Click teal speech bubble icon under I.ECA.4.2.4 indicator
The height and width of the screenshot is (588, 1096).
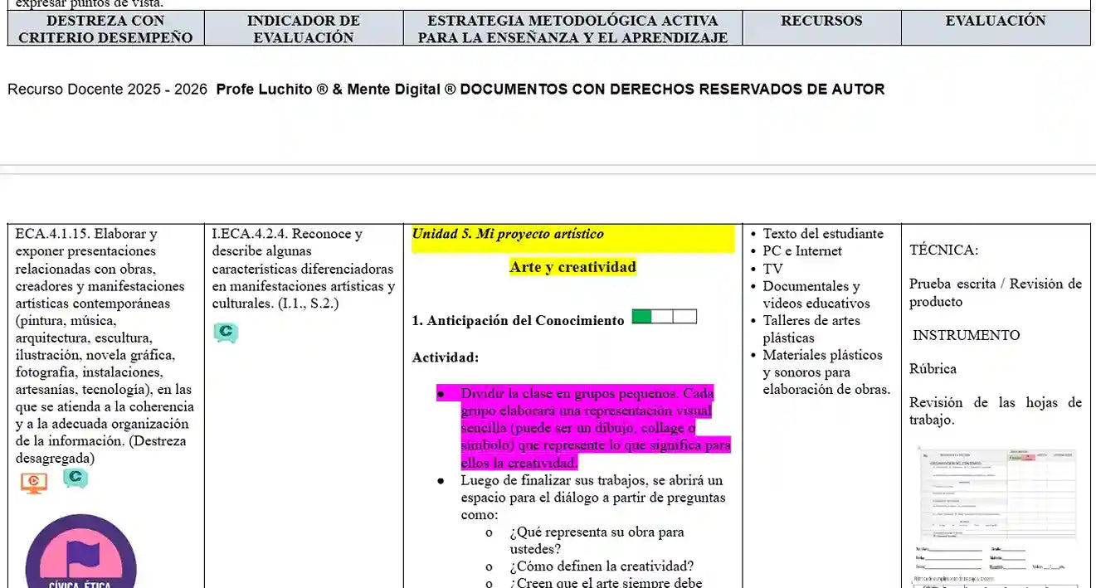(x=225, y=332)
